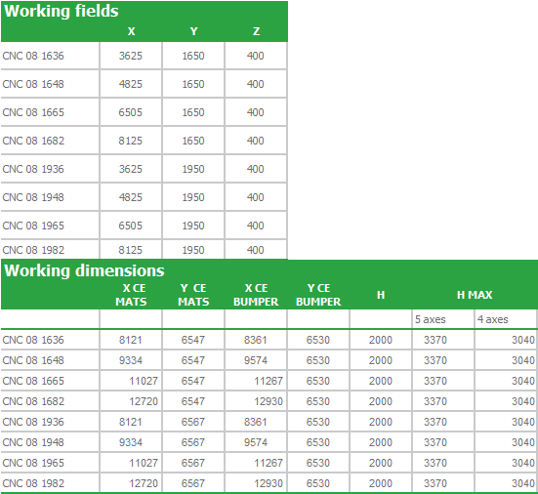Select 12930 bumper value for CNC 08 1682
The image size is (538, 494).
(269, 401)
